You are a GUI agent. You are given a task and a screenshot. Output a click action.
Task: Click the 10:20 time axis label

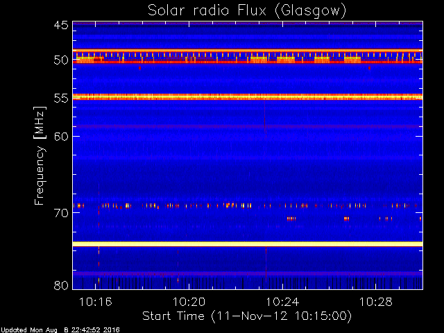point(189,302)
